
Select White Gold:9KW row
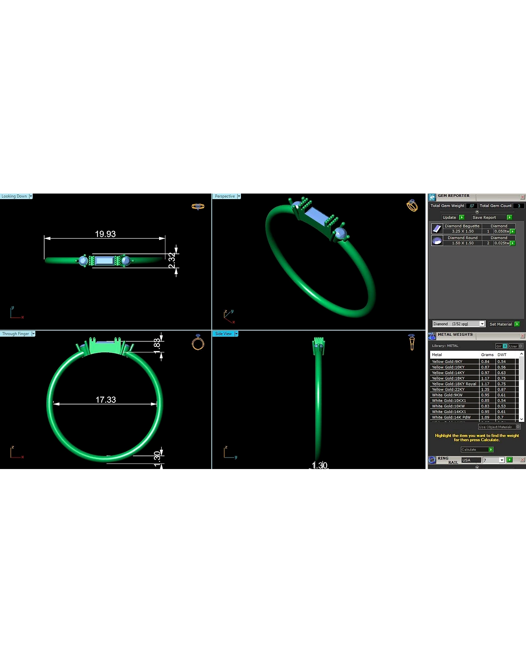pyautogui.click(x=475, y=395)
